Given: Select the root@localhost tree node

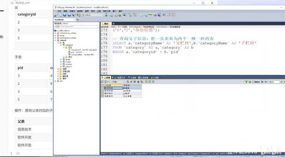Looking at the screenshot, I should click(63, 31).
